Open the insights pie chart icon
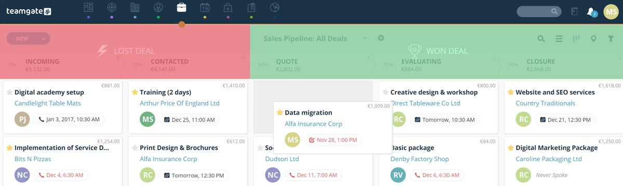 [x=275, y=8]
